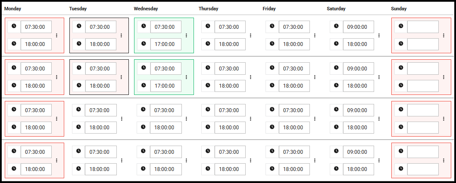Click clock icon beside Monday first-row 07:30:00
The image size is (456, 183).
pyautogui.click(x=14, y=26)
